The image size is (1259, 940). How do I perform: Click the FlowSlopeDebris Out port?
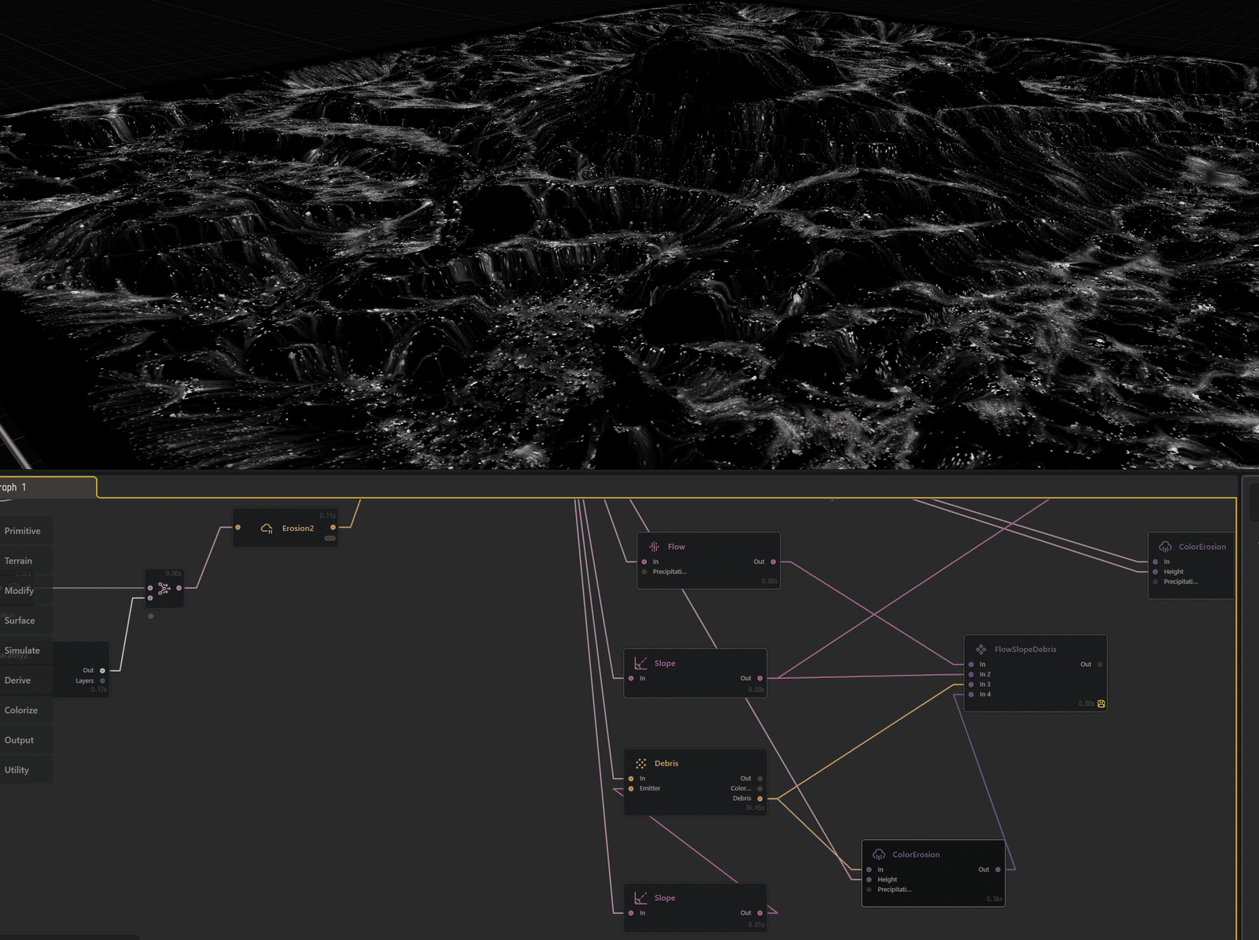[1100, 665]
